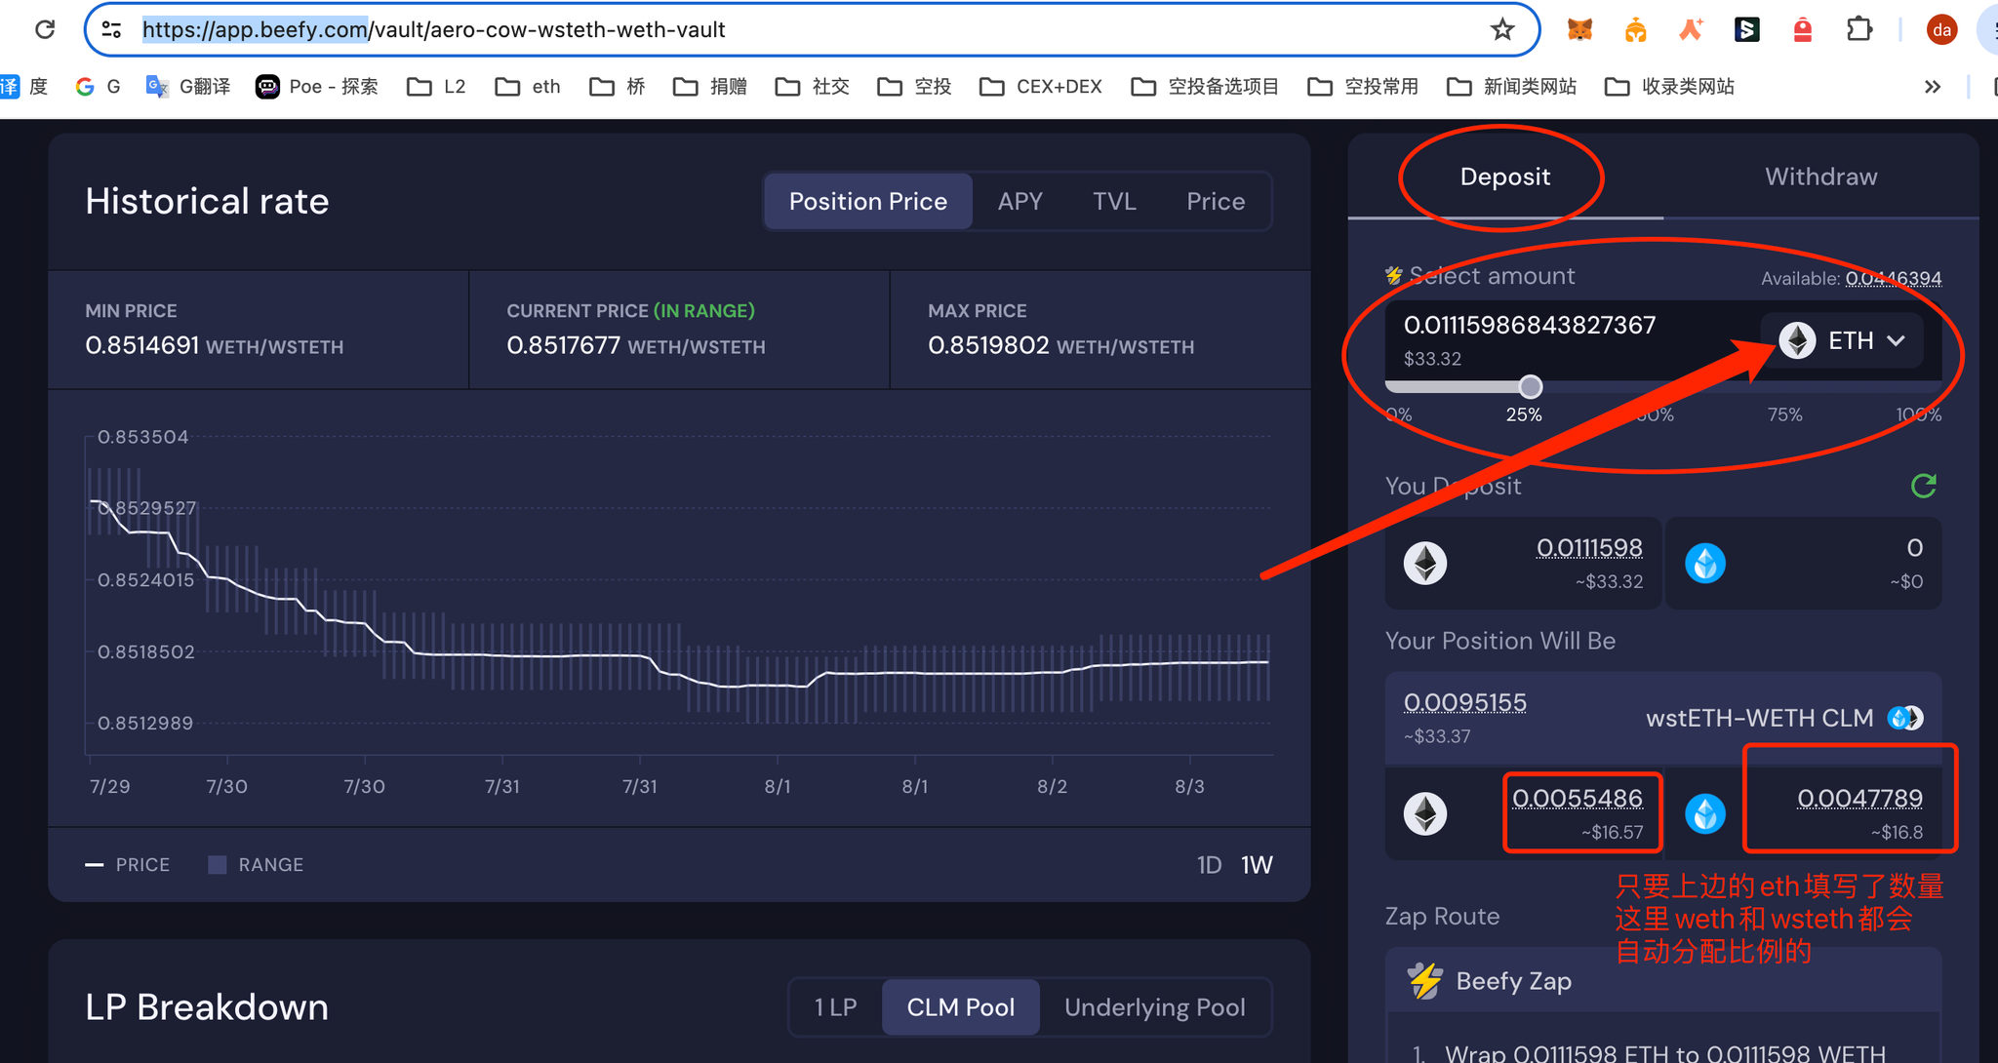Click the site info icon in address bar

(x=112, y=29)
